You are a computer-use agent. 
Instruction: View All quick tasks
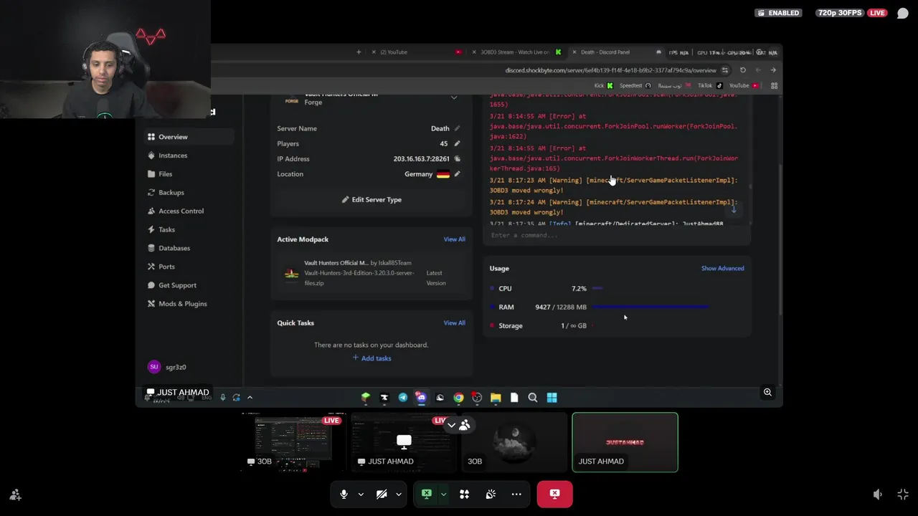pos(454,323)
